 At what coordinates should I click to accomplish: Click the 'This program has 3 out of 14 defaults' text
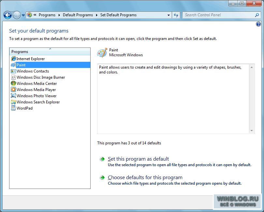pyautogui.click(x=129, y=143)
